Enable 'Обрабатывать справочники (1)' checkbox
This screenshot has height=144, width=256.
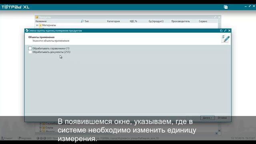[30, 48]
